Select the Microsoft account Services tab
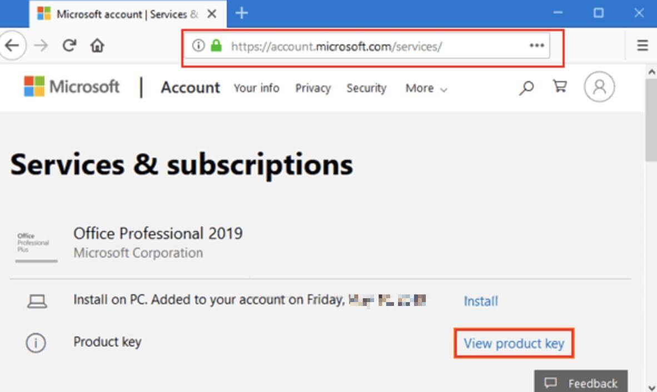The width and height of the screenshot is (657, 392). pyautogui.click(x=128, y=14)
